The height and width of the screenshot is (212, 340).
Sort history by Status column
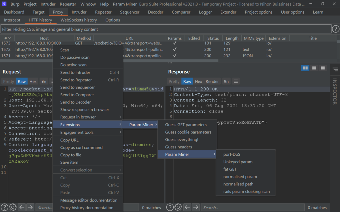click(x=213, y=38)
